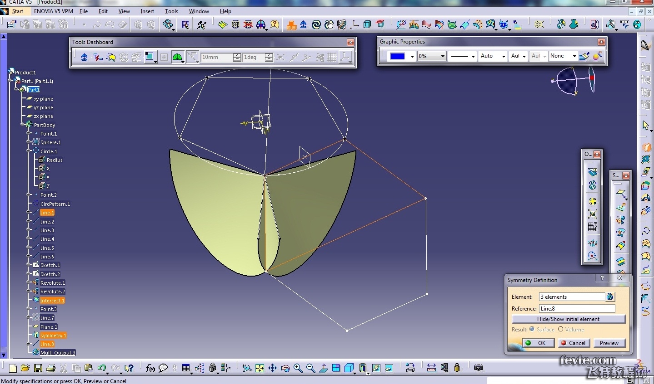Viewport: 654px width, 384px height.
Task: Click the 10mm stepper arrows in Tools Dashboard
Action: (237, 57)
